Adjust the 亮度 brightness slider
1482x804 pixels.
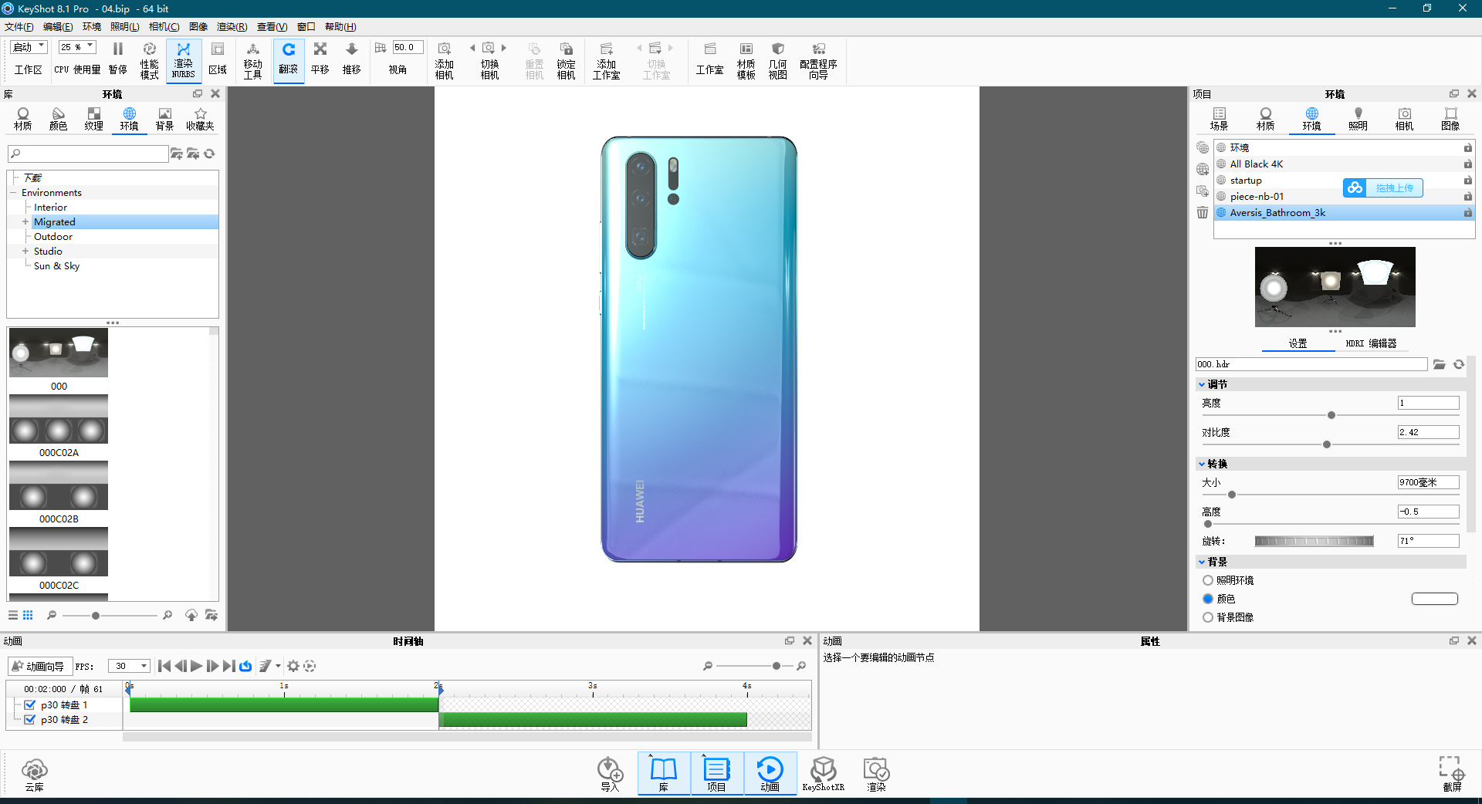point(1331,415)
